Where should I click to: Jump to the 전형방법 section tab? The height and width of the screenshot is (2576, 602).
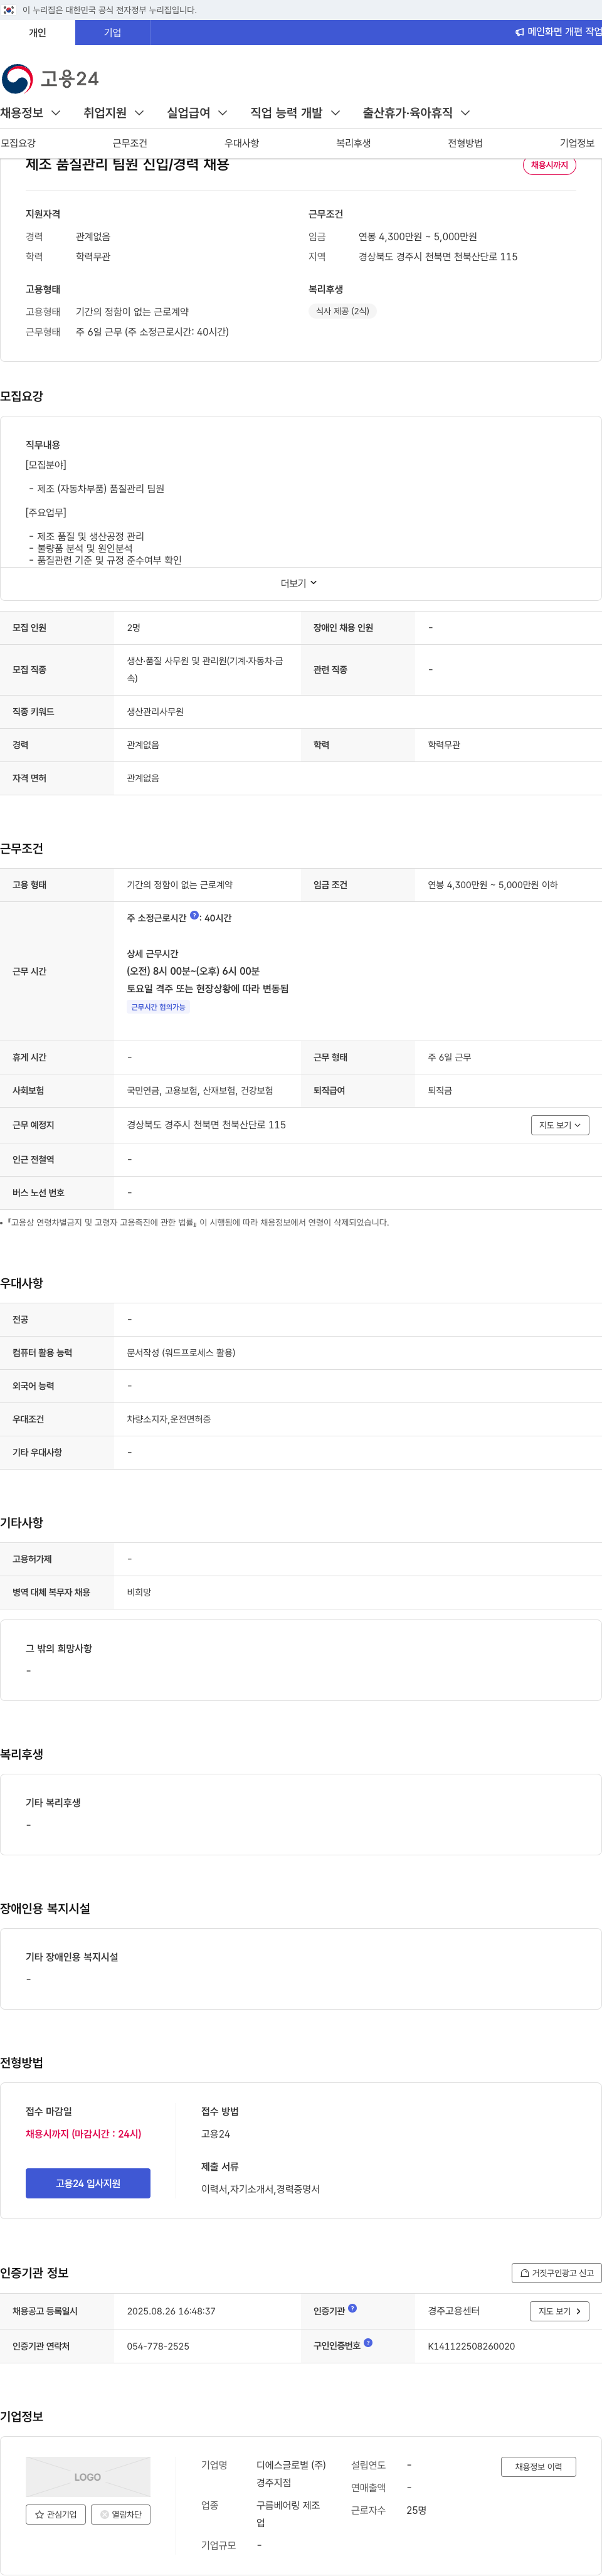tap(466, 143)
